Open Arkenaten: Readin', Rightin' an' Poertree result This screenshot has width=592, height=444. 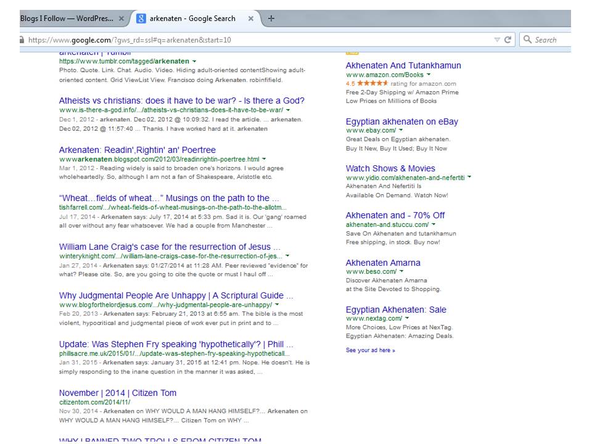point(138,150)
